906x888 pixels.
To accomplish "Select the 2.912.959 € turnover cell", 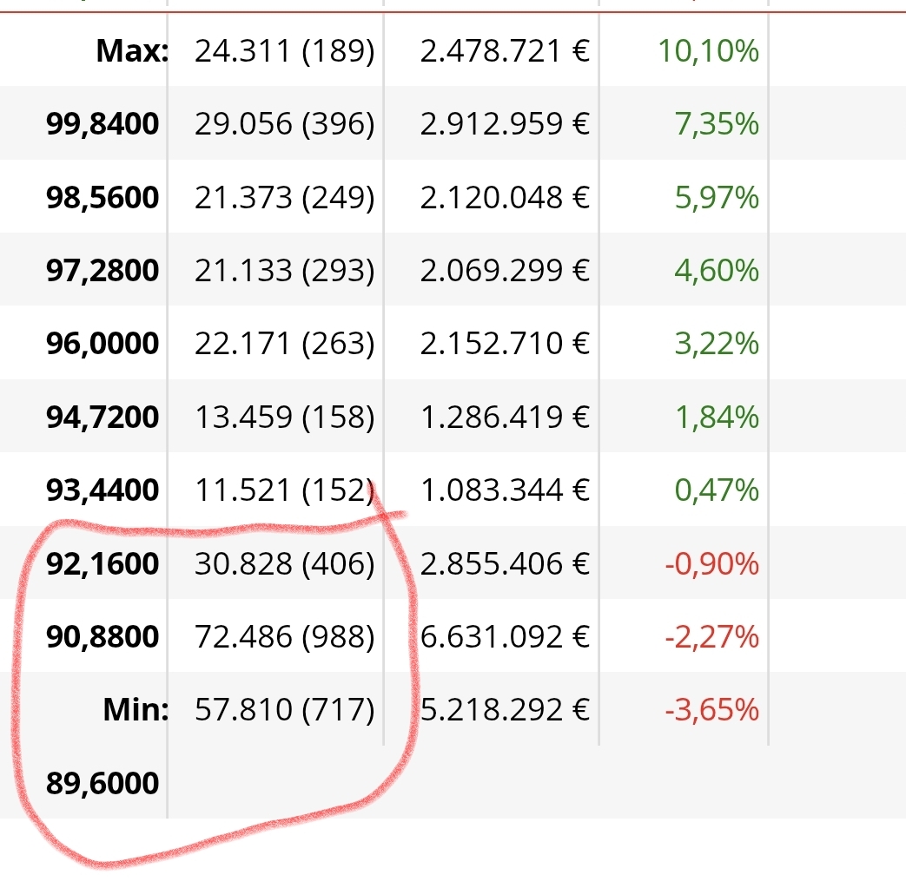I will click(505, 124).
